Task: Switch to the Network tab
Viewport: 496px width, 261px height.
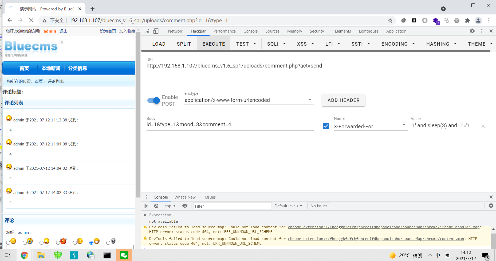Action: tap(176, 31)
